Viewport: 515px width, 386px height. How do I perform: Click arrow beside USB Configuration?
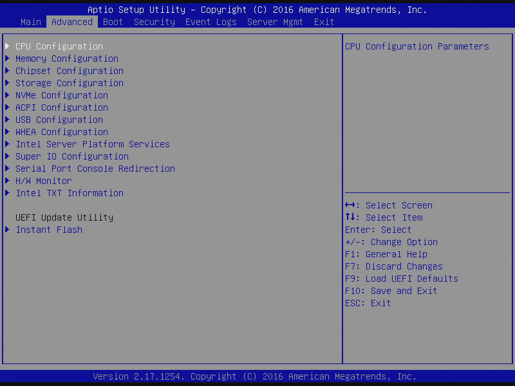(8, 120)
